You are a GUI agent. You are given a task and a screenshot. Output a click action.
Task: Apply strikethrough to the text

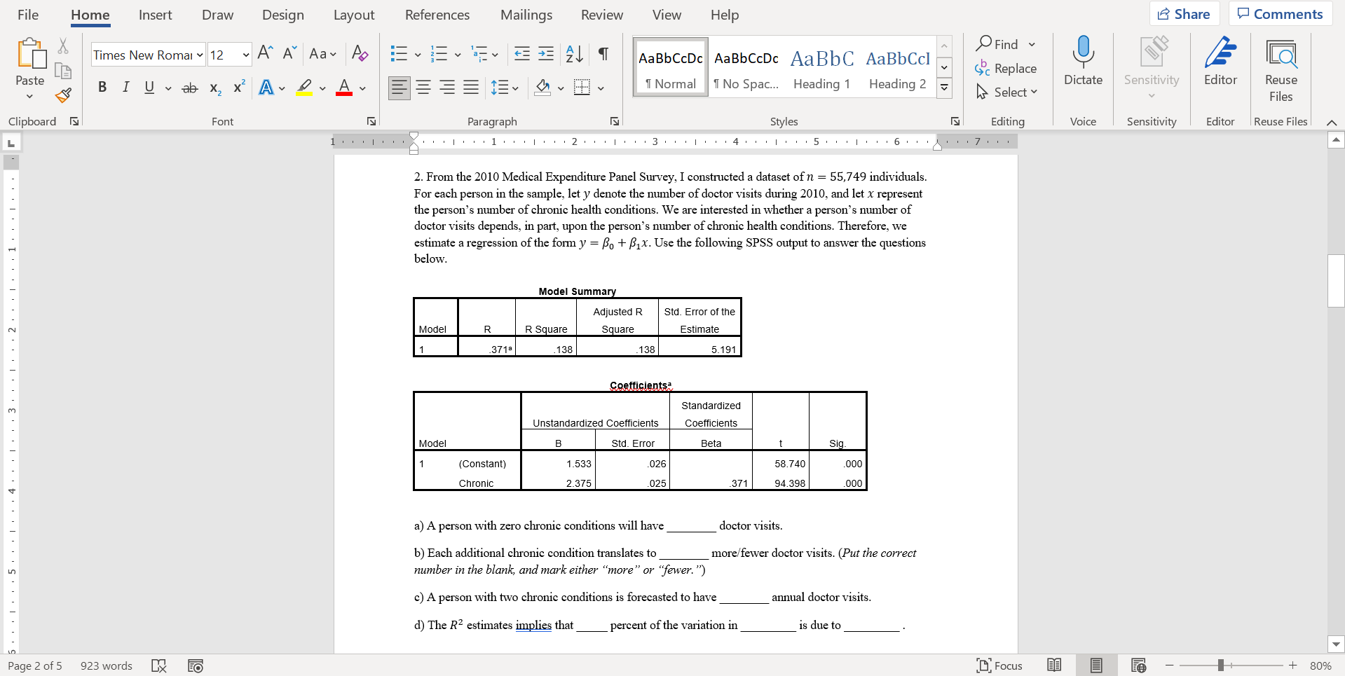click(189, 87)
